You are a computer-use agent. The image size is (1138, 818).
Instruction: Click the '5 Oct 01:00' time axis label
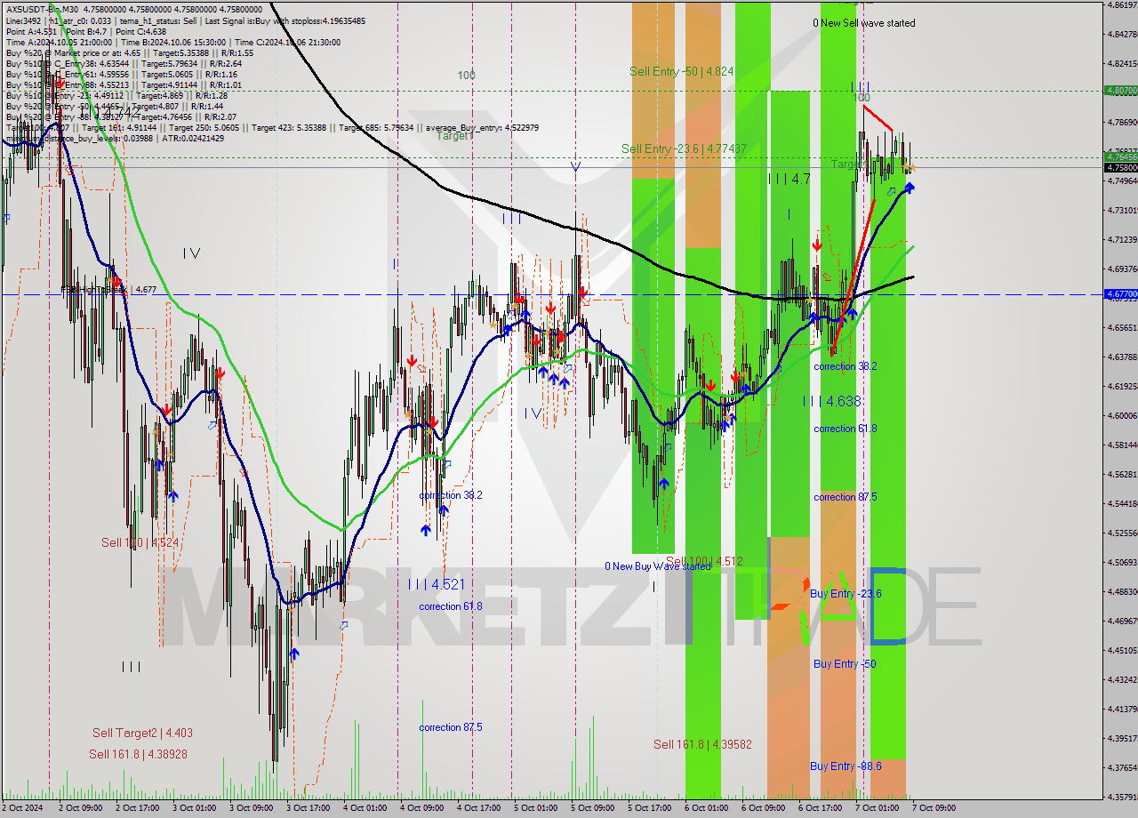(534, 808)
